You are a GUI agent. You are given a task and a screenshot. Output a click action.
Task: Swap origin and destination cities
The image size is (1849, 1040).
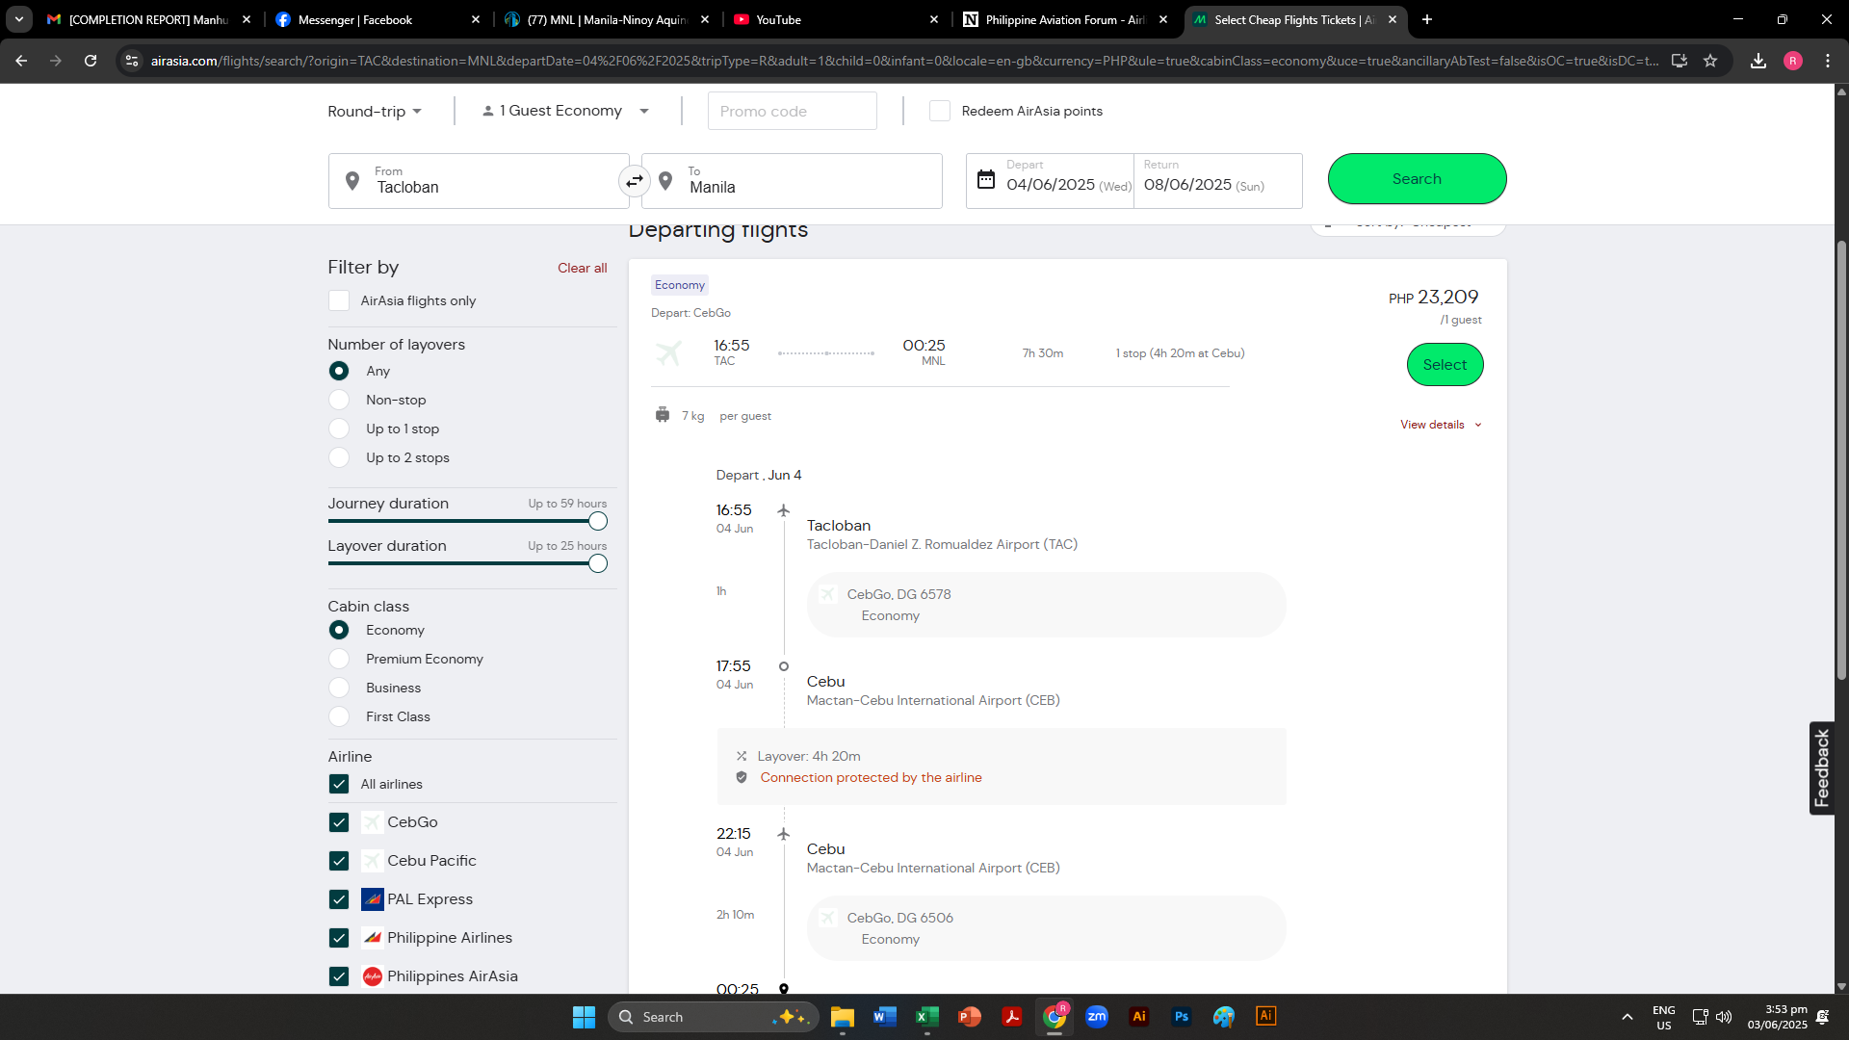pyautogui.click(x=635, y=181)
